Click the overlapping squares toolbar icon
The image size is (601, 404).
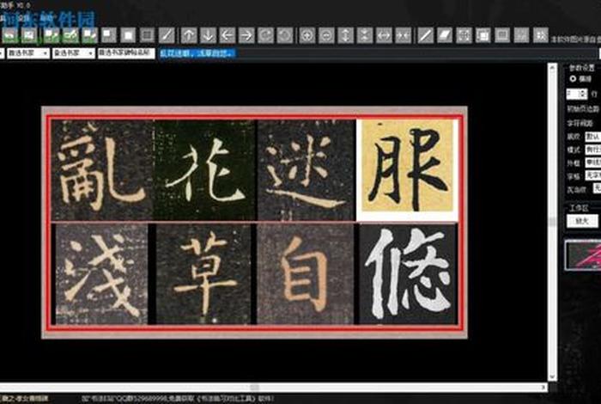483,36
